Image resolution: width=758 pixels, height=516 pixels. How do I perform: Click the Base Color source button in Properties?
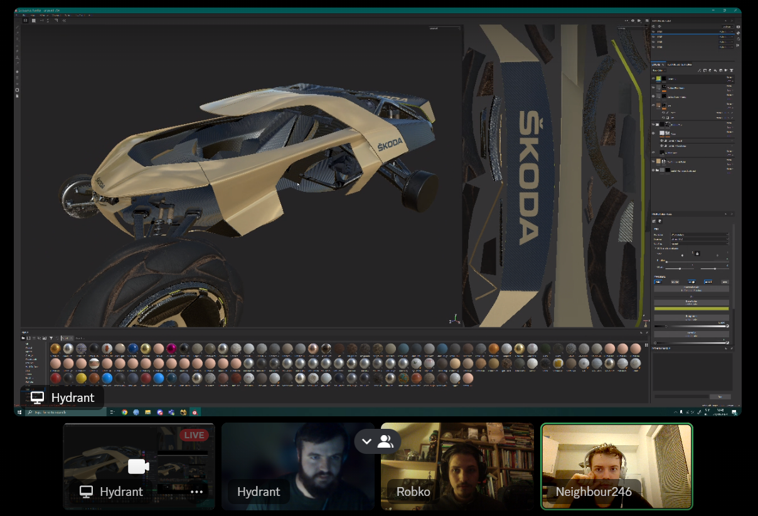[691, 303]
